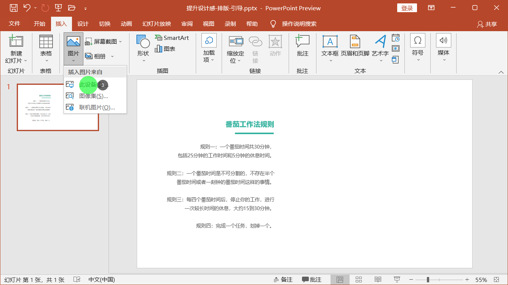The height and width of the screenshot is (285, 508).
Task: Toggle 备注 notes pane in status bar
Action: click(x=283, y=279)
